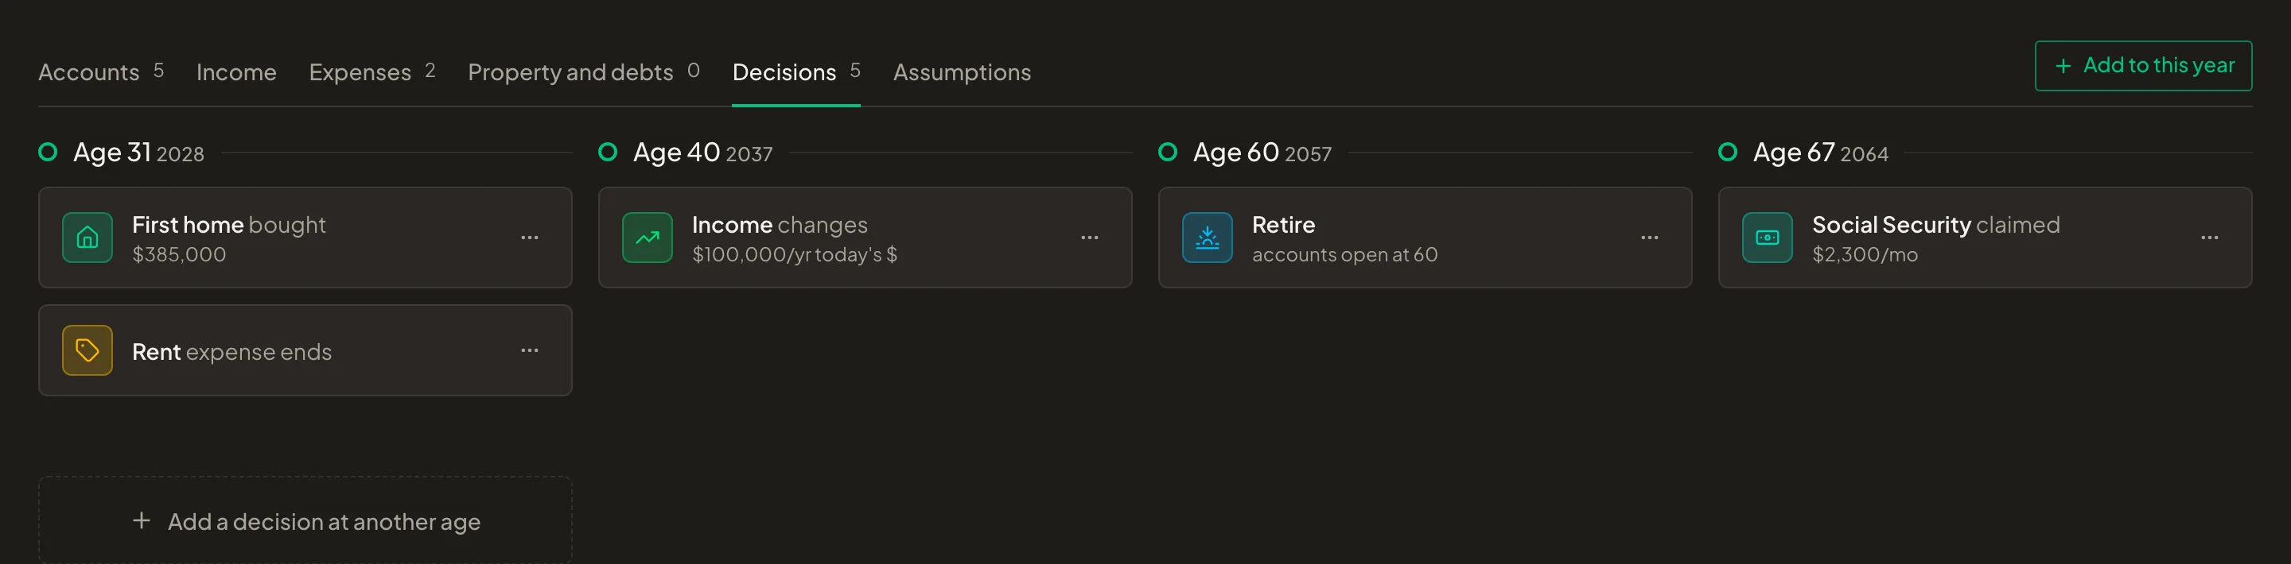Go to Property and debts tab
Image resolution: width=2291 pixels, height=564 pixels.
[583, 72]
